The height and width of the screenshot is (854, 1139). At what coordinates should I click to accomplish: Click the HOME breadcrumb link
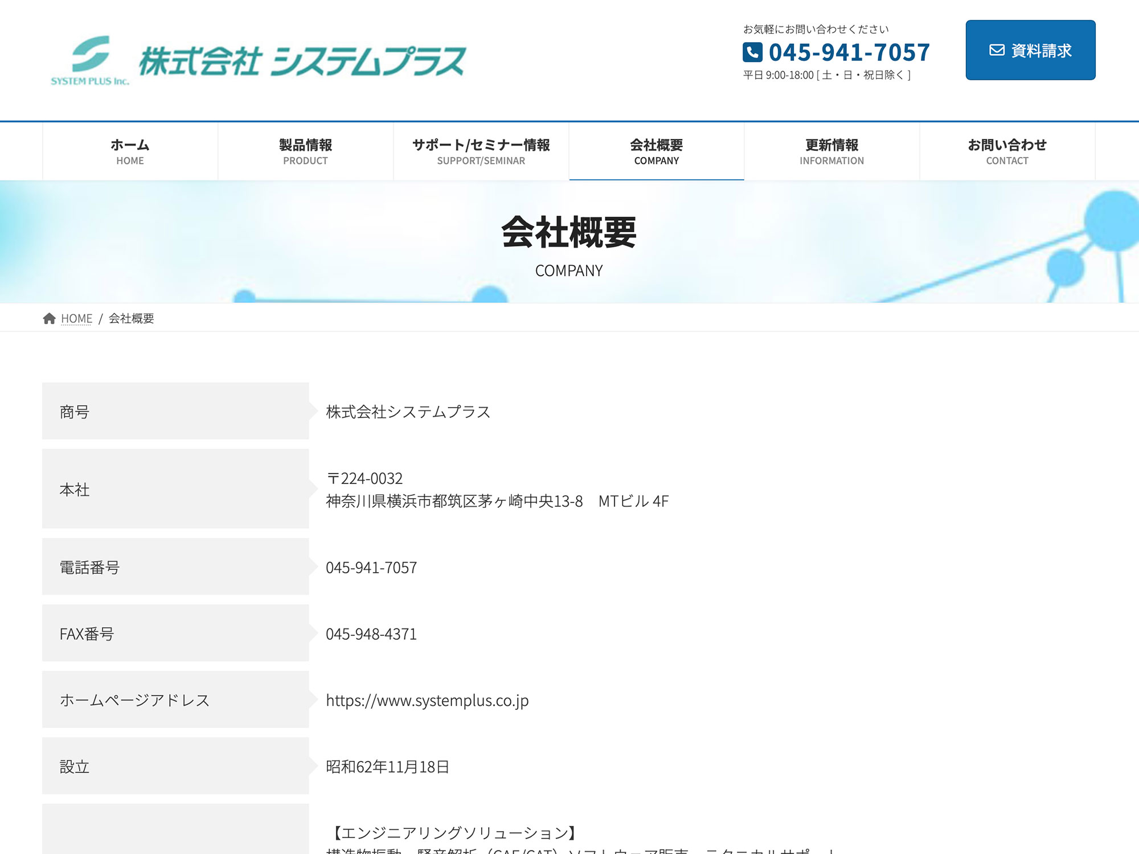click(76, 318)
